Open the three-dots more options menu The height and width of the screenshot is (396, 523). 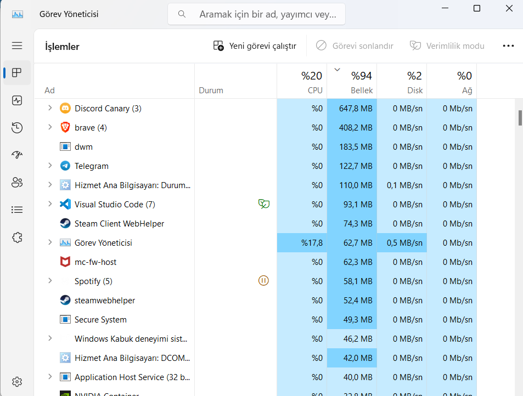click(x=508, y=46)
